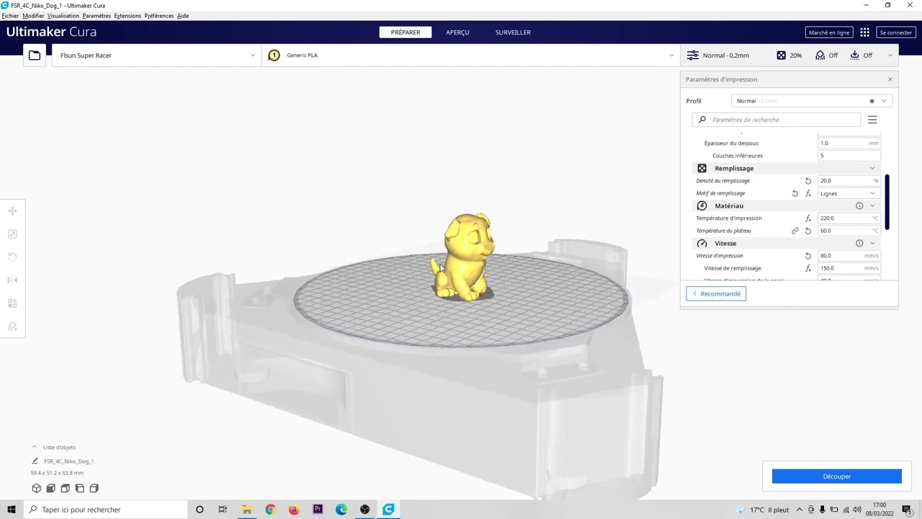Open file via the folder icon
This screenshot has height=519, width=922.
[35, 56]
